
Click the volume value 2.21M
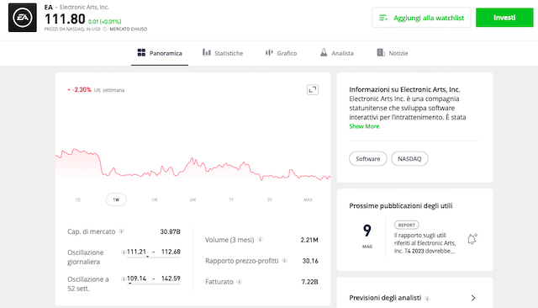pyautogui.click(x=309, y=240)
